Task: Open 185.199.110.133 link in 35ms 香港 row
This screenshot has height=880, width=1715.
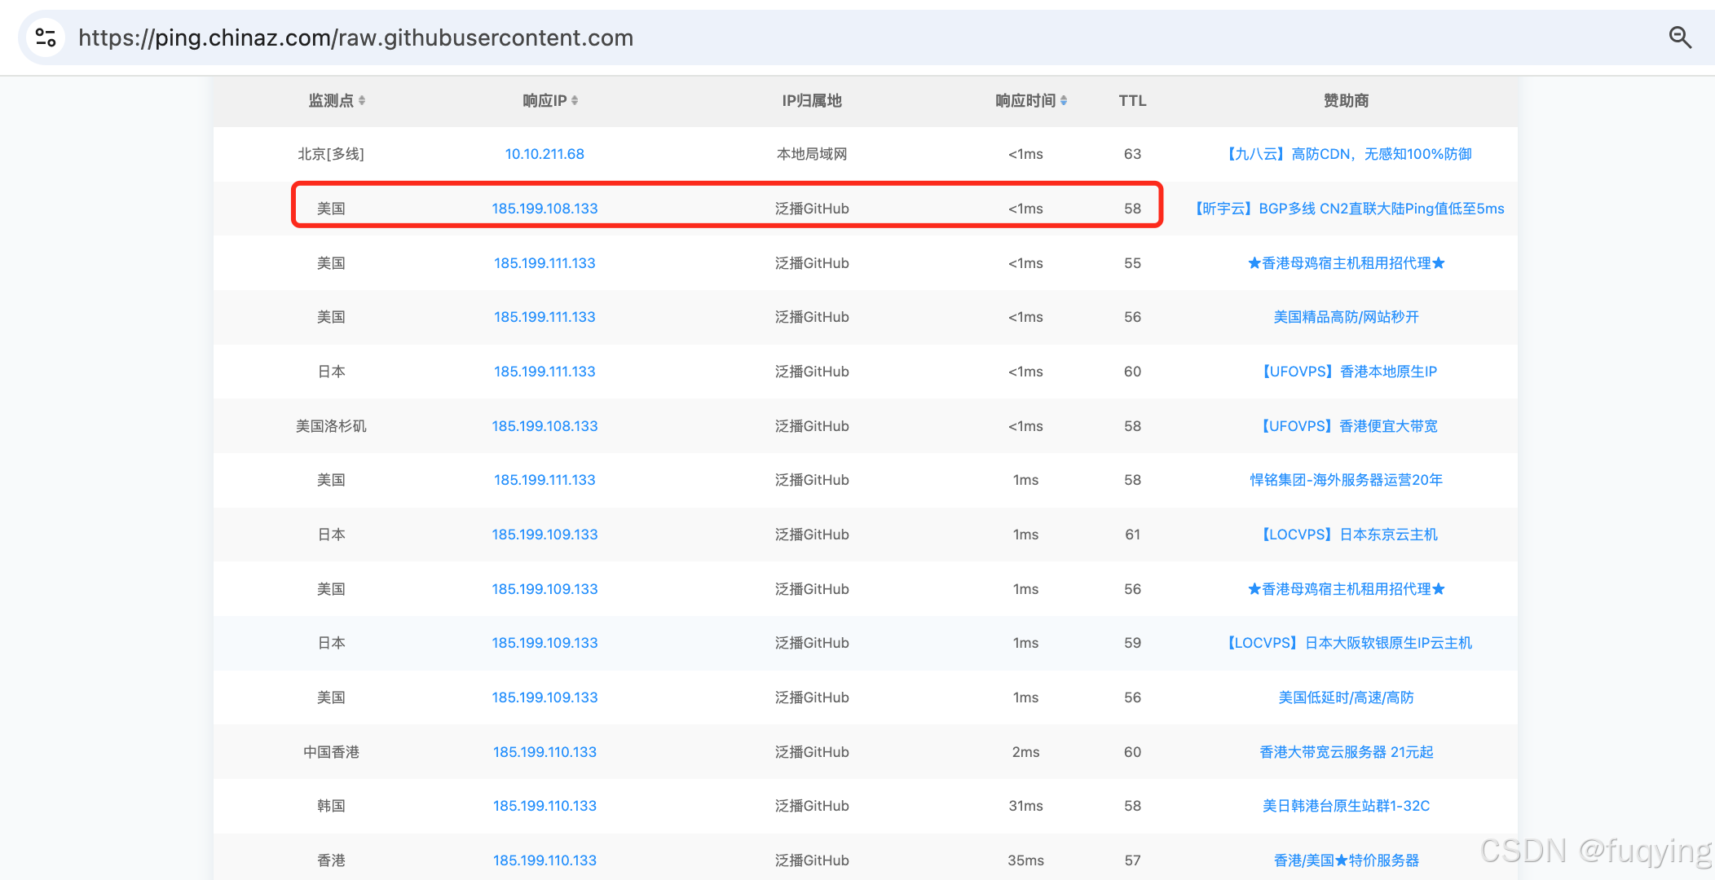Action: coord(544,860)
